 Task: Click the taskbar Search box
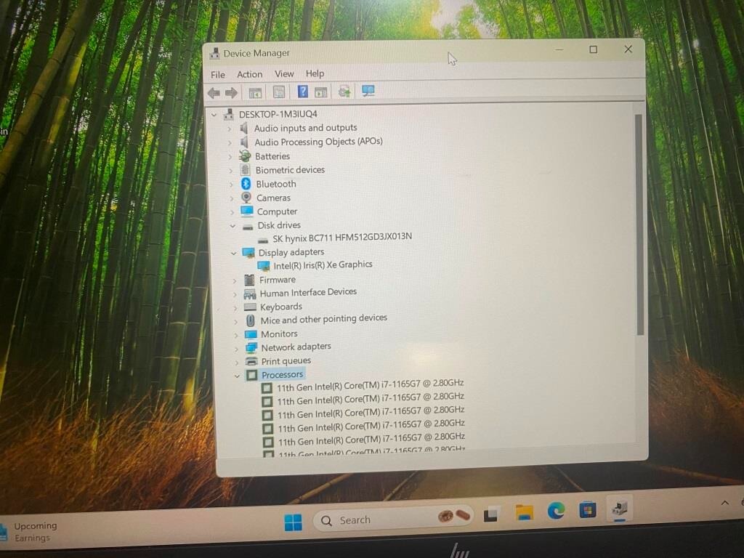395,519
